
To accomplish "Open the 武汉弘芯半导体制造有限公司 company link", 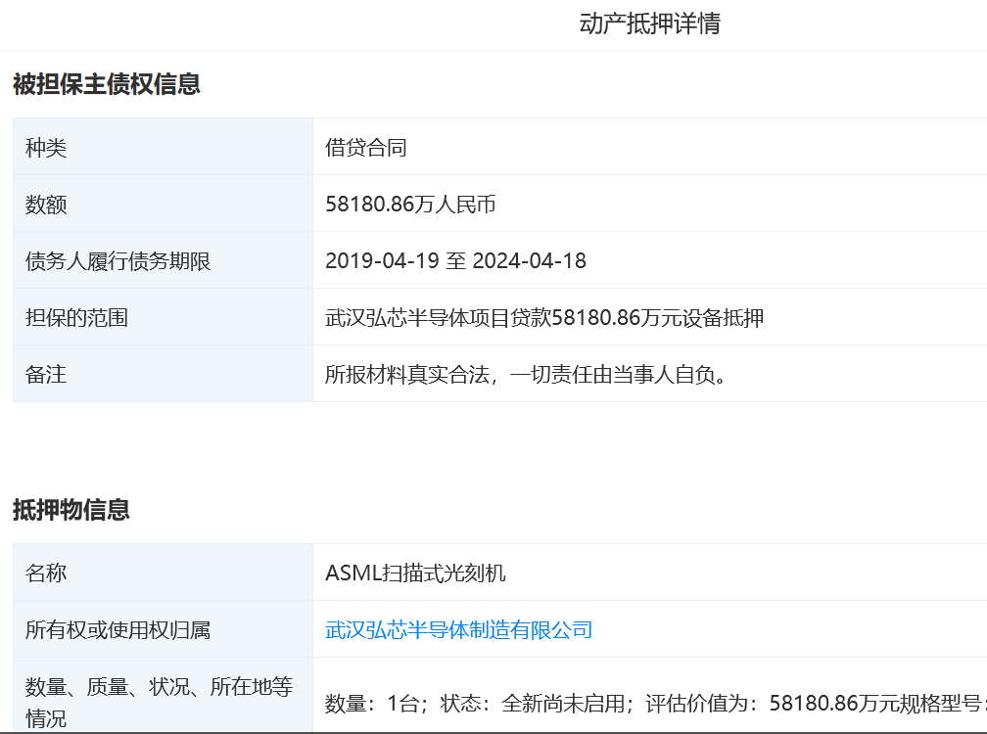I will 458,629.
